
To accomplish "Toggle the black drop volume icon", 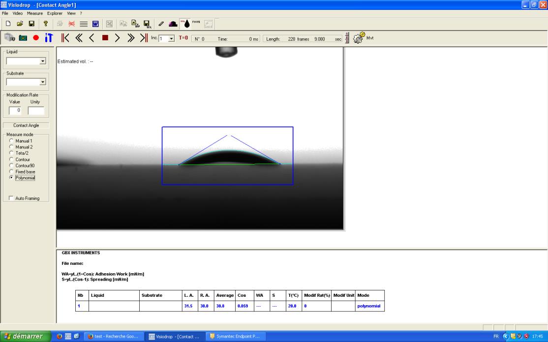I will 185,24.
